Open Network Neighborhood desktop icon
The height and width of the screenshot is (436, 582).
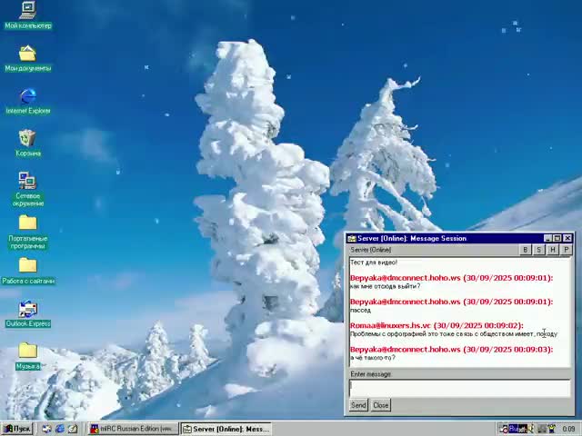pos(27,181)
